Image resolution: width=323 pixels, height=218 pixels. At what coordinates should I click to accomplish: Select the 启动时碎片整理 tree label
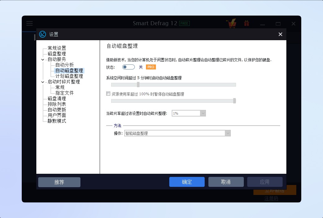64,82
